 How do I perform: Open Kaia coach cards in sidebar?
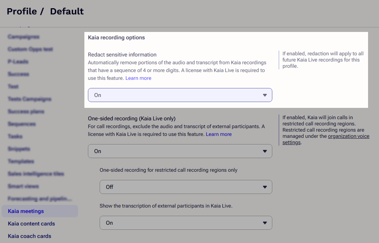pos(30,236)
